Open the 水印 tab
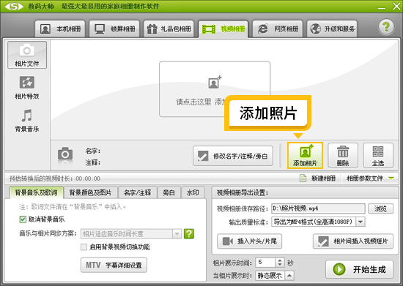403x286 pixels. point(193,192)
